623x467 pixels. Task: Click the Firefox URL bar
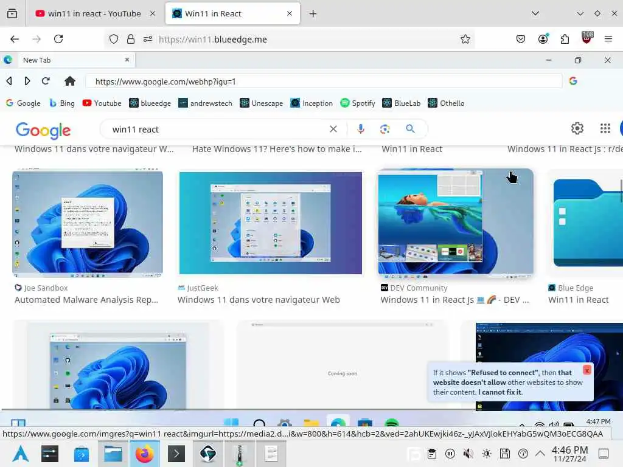[x=290, y=39]
